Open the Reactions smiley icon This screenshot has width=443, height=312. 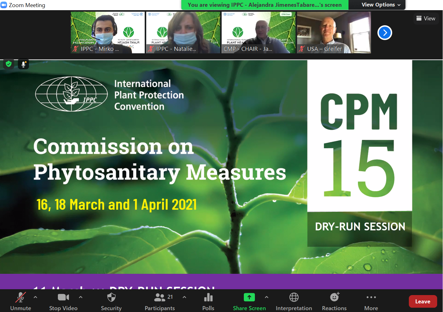[334, 297]
